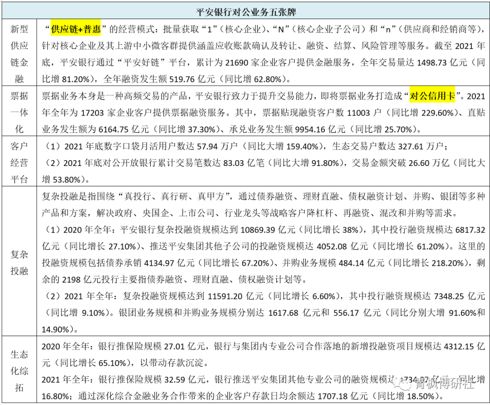490x405 pixels.
Task: Select the 生态化综拓 row label
Action: [19, 371]
